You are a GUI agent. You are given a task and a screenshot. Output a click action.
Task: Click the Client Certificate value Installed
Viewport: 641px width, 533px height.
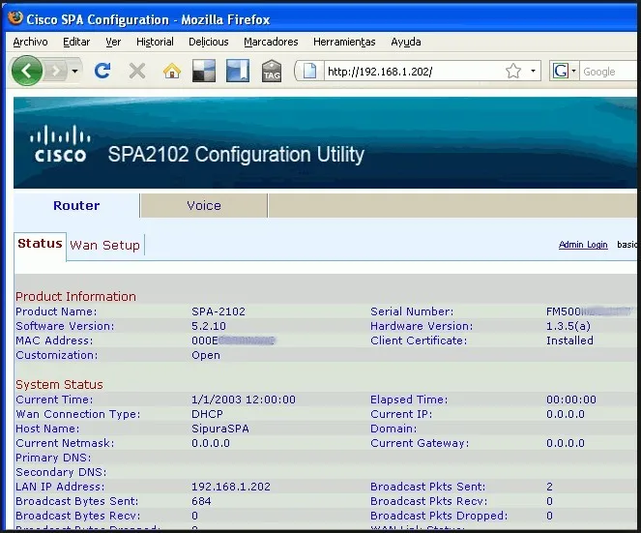(569, 341)
